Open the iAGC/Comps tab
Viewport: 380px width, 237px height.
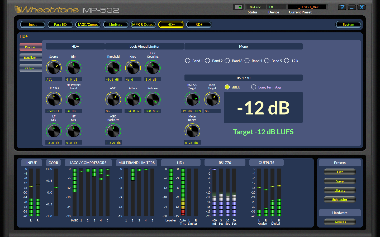pyautogui.click(x=88, y=24)
